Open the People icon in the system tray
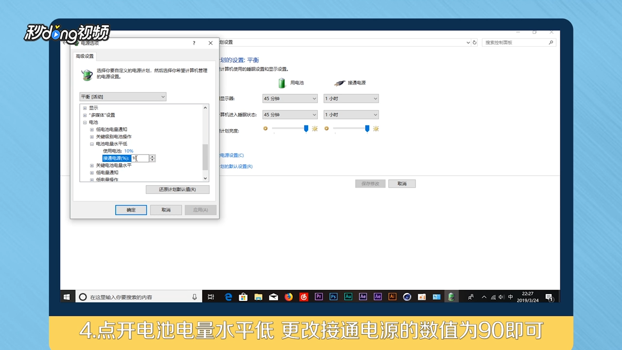This screenshot has width=622, height=350. [x=470, y=297]
